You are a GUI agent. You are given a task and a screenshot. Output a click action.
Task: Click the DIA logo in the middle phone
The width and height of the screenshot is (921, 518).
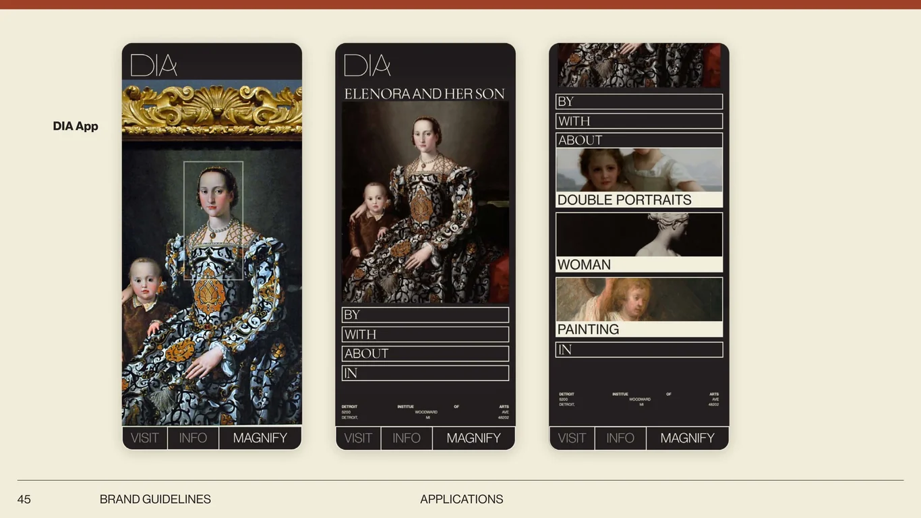(x=367, y=65)
